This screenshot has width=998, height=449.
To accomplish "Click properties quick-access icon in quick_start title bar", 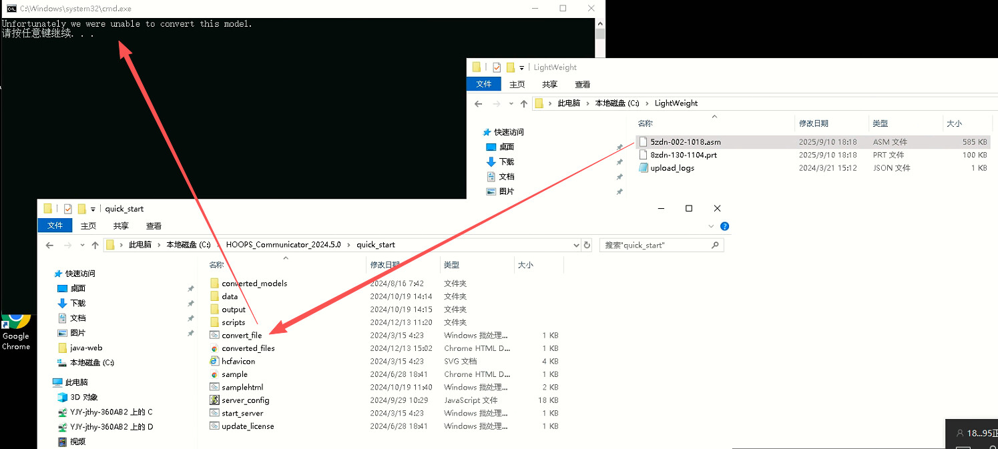I will [67, 209].
